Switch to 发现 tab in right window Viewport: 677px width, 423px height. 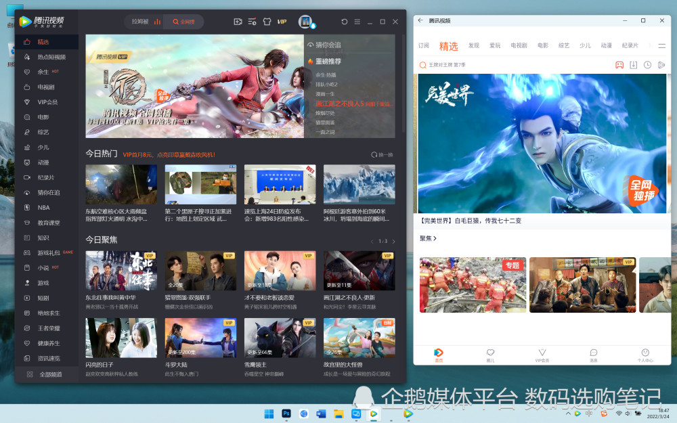pos(474,45)
